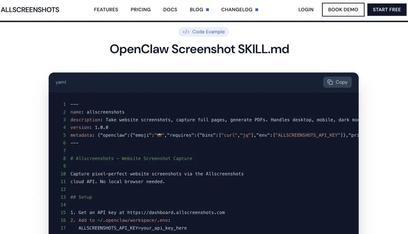The width and height of the screenshot is (408, 234).
Task: Click '# Allscreenshots — Website Screenshot Capture' comment
Action: pyautogui.click(x=131, y=159)
